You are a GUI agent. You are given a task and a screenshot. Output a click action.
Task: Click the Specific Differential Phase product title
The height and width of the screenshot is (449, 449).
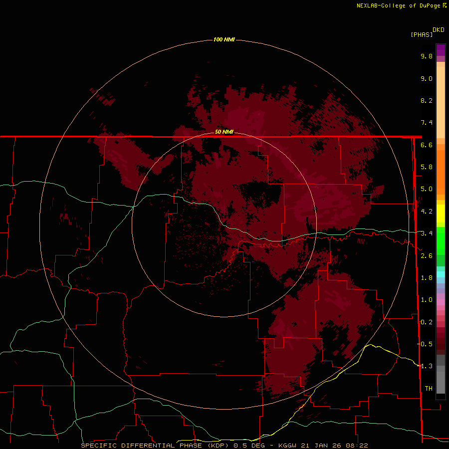pyautogui.click(x=155, y=446)
